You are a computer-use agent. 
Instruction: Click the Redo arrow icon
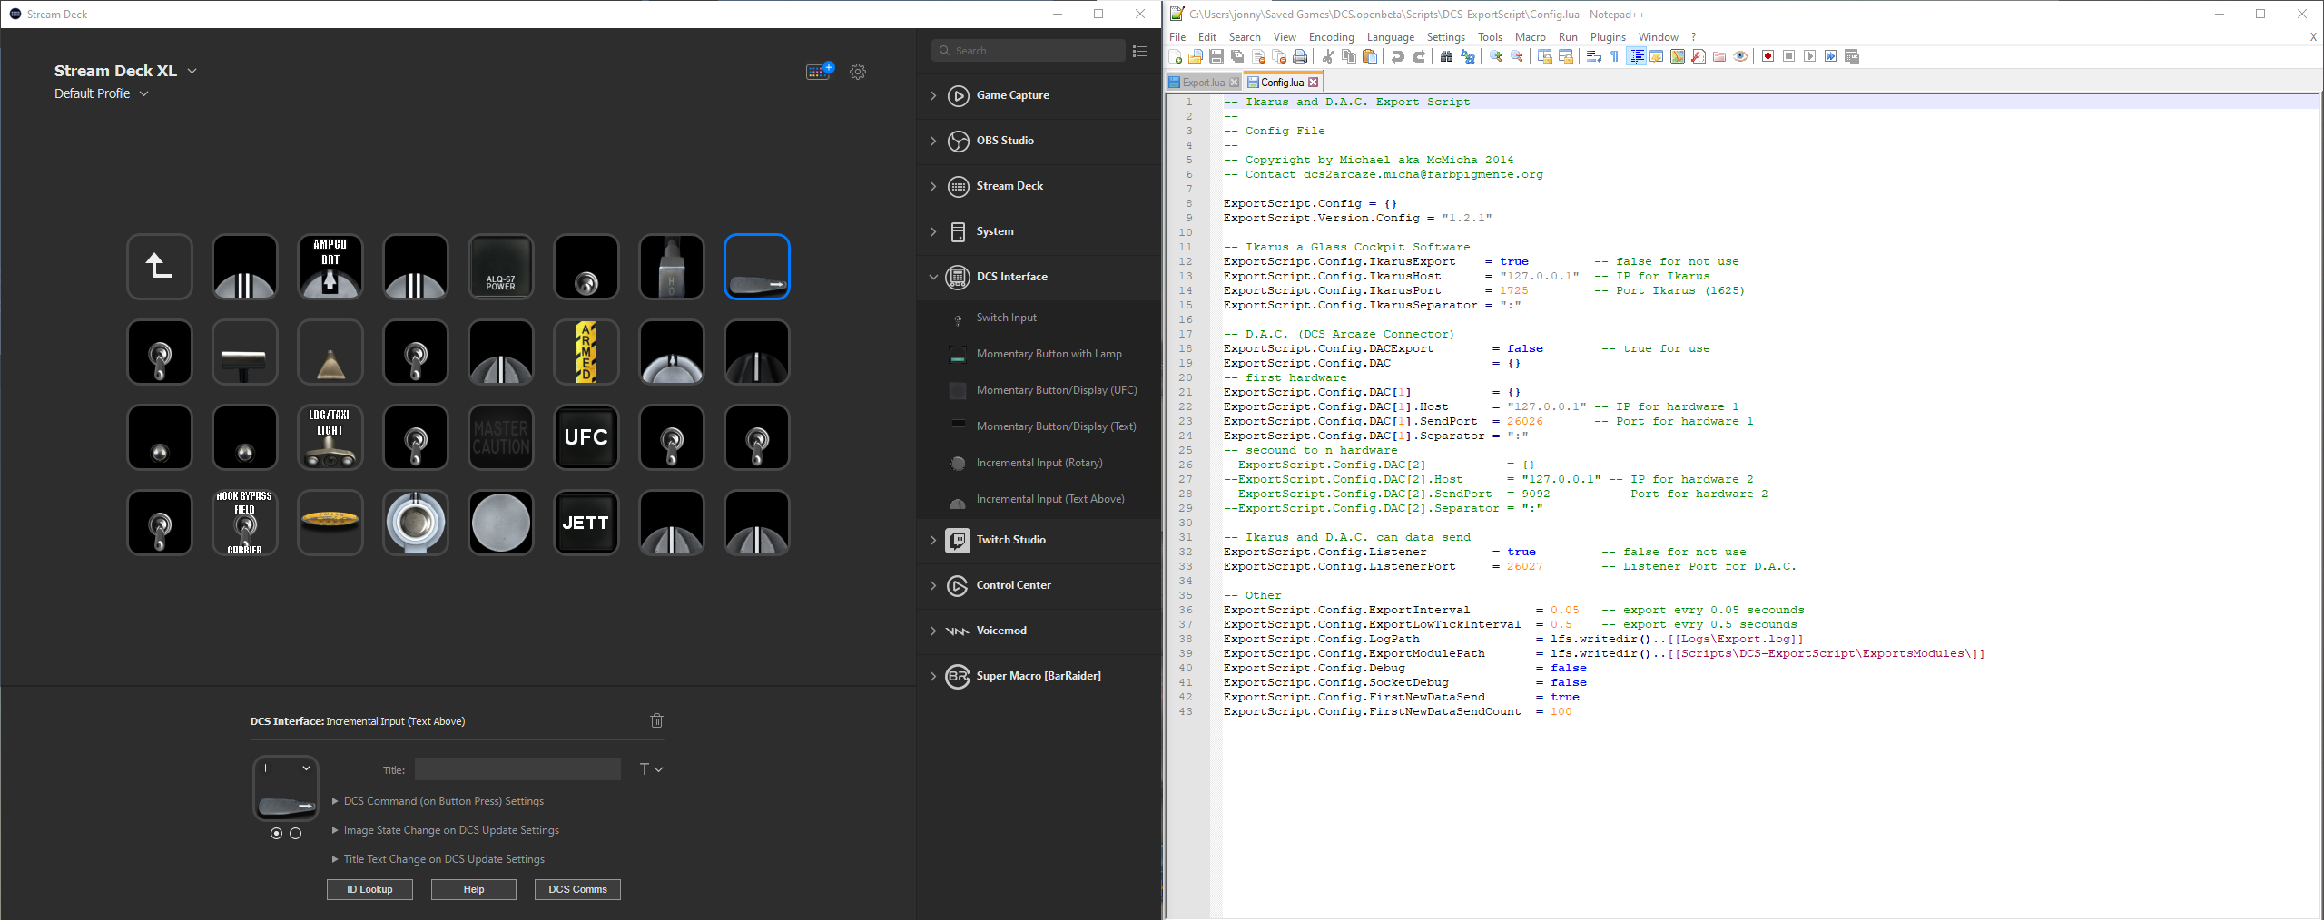tap(1419, 56)
